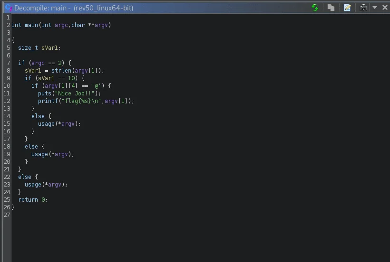
Task: Click the Decompile C function icon in title
Action: pos(9,8)
